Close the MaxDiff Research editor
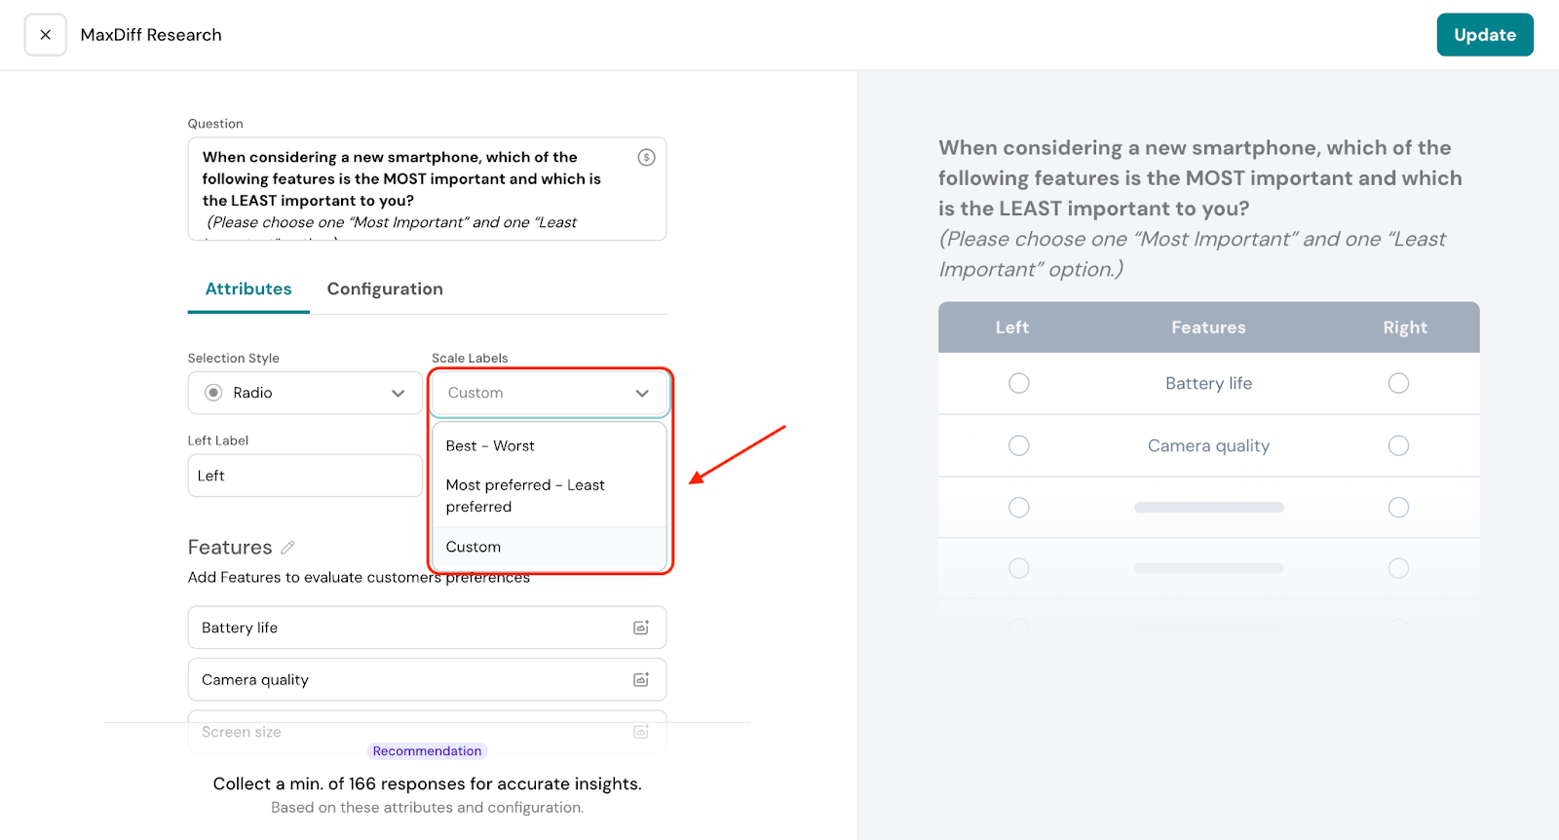 tap(46, 35)
